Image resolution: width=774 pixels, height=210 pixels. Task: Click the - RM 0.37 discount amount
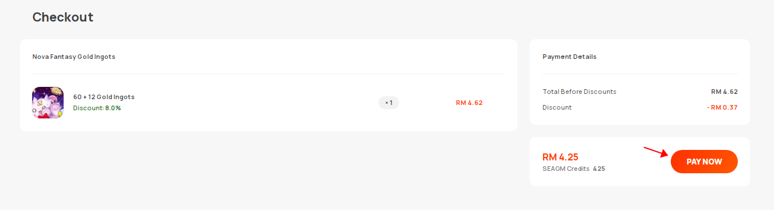(722, 107)
